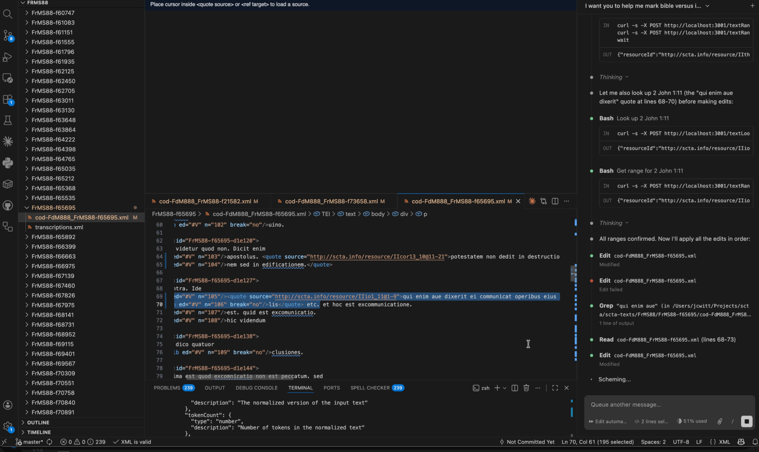Image resolution: width=759 pixels, height=452 pixels.
Task: Open Copilot status icon in status bar
Action: pos(741,442)
